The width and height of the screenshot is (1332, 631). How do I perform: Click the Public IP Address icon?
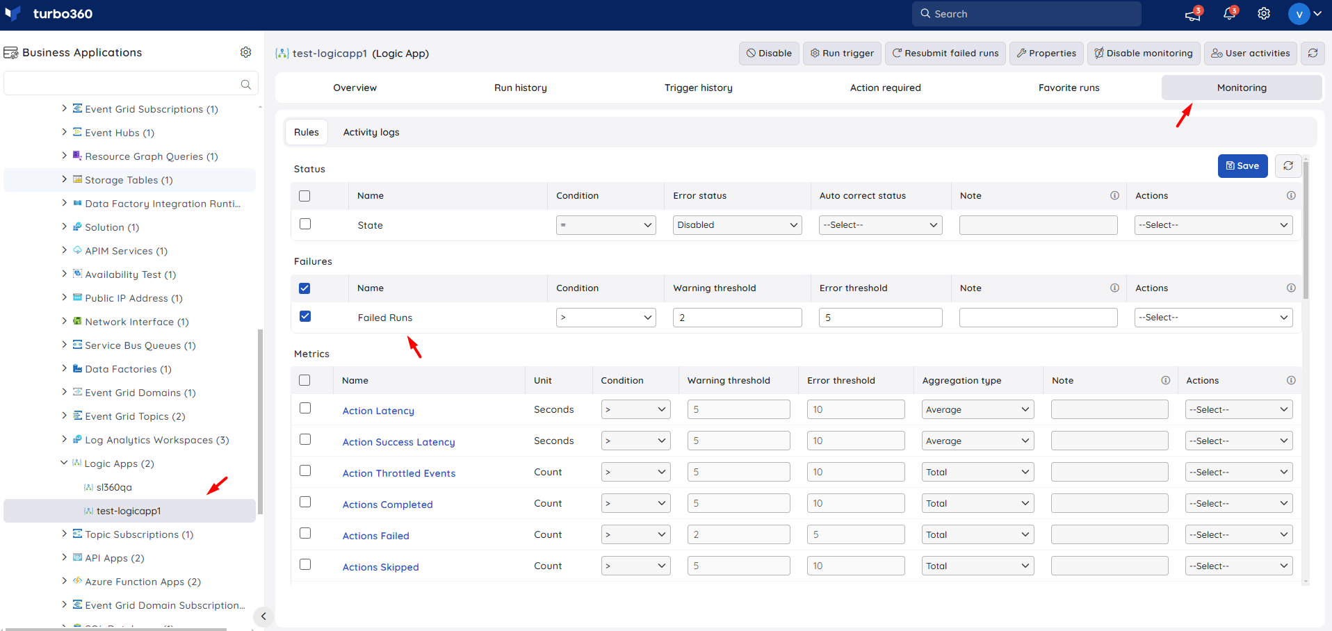[x=77, y=297]
